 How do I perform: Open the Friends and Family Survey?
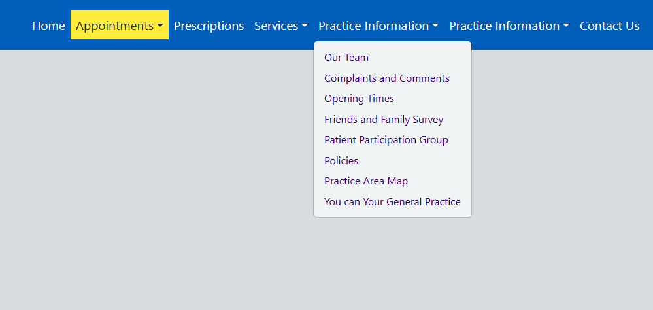(x=384, y=120)
